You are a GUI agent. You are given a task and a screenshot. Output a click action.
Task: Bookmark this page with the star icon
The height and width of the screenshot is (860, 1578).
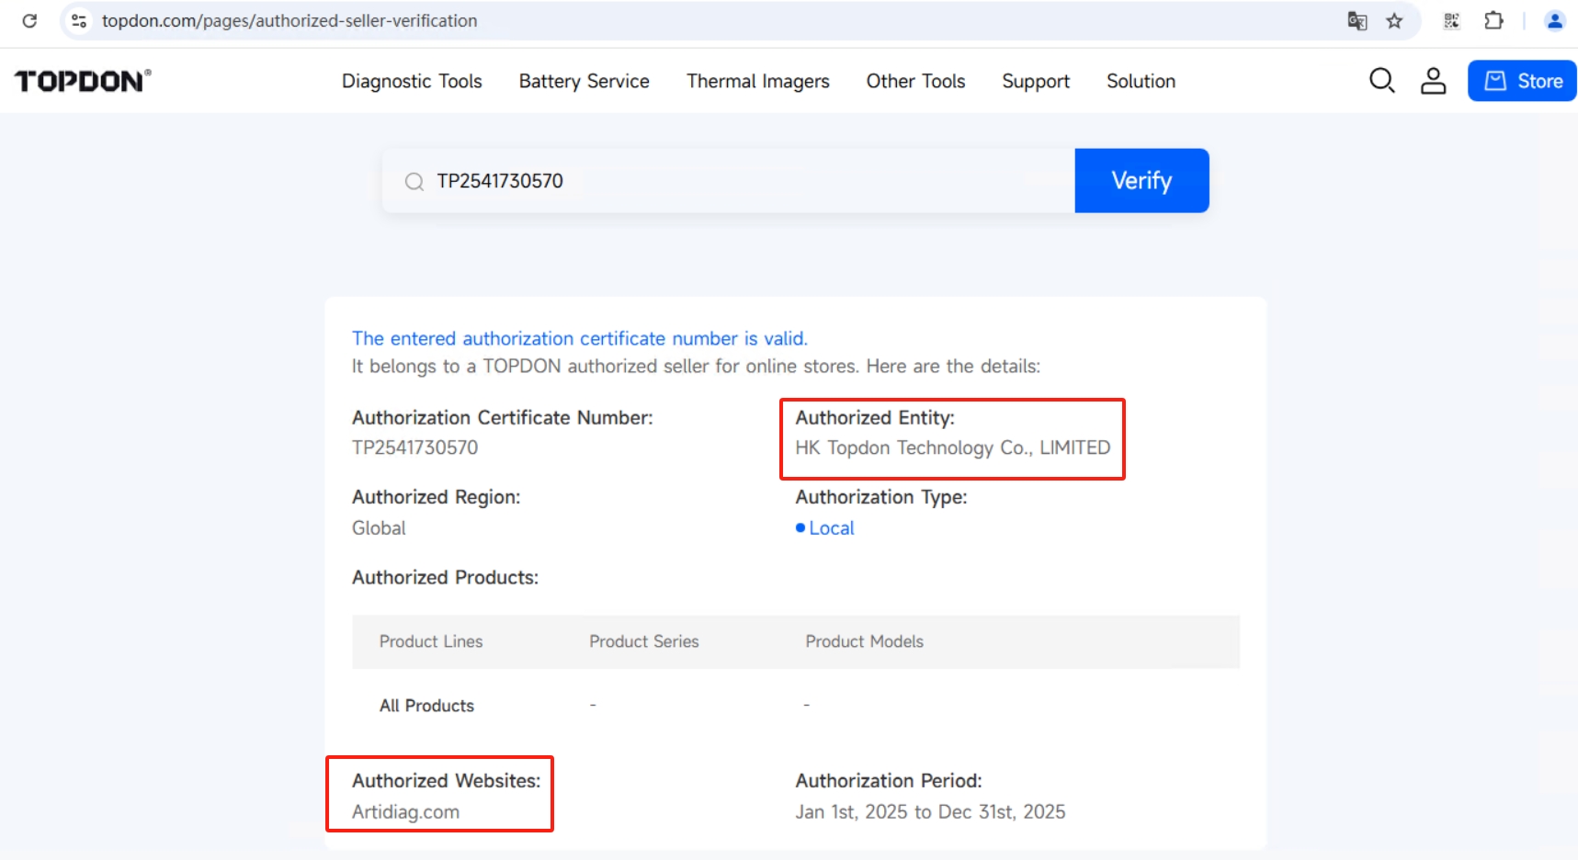pyautogui.click(x=1395, y=20)
